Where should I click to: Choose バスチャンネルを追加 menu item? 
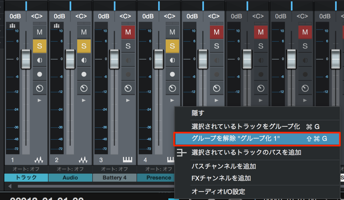[x=257, y=166]
